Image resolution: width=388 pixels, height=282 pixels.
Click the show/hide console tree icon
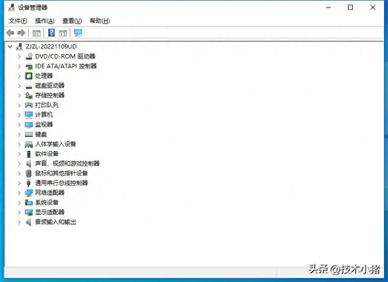pyautogui.click(x=36, y=33)
